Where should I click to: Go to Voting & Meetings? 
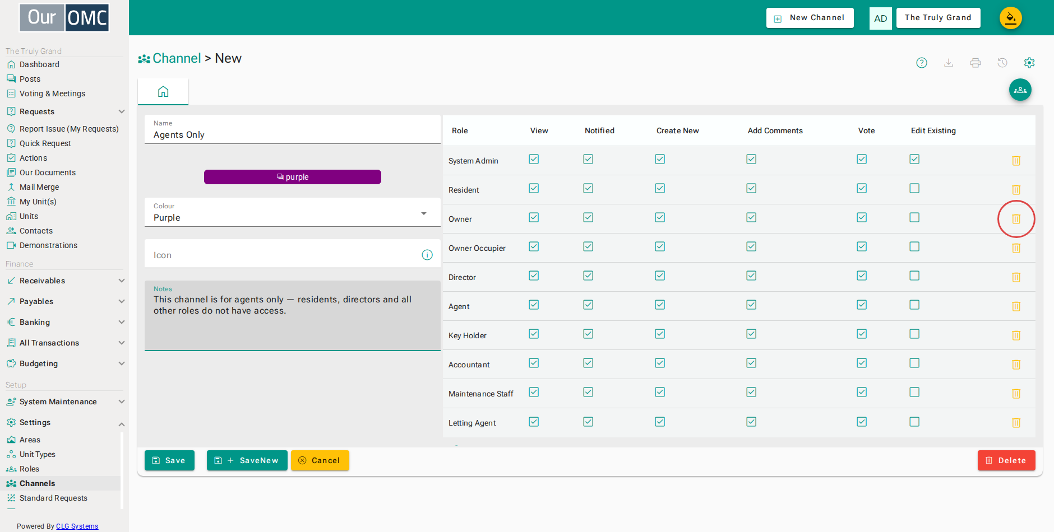coord(52,94)
